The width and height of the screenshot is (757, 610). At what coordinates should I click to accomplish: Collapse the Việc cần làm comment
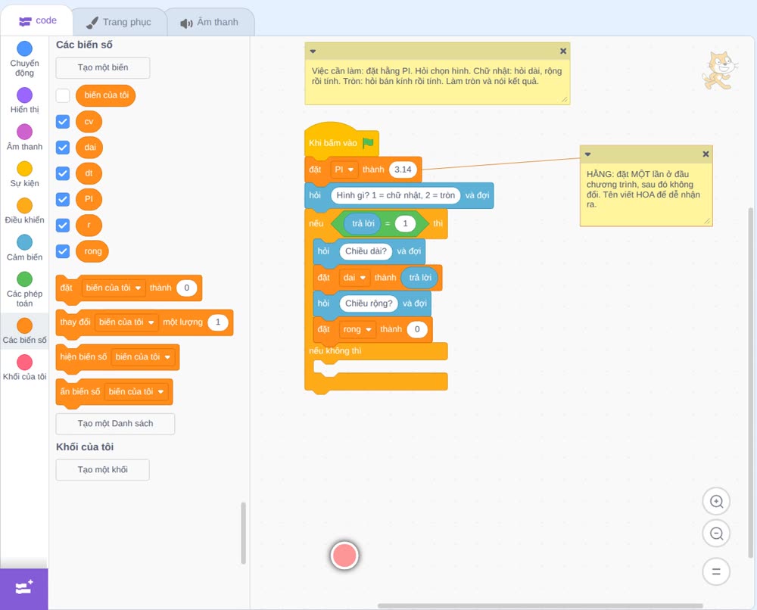[313, 51]
